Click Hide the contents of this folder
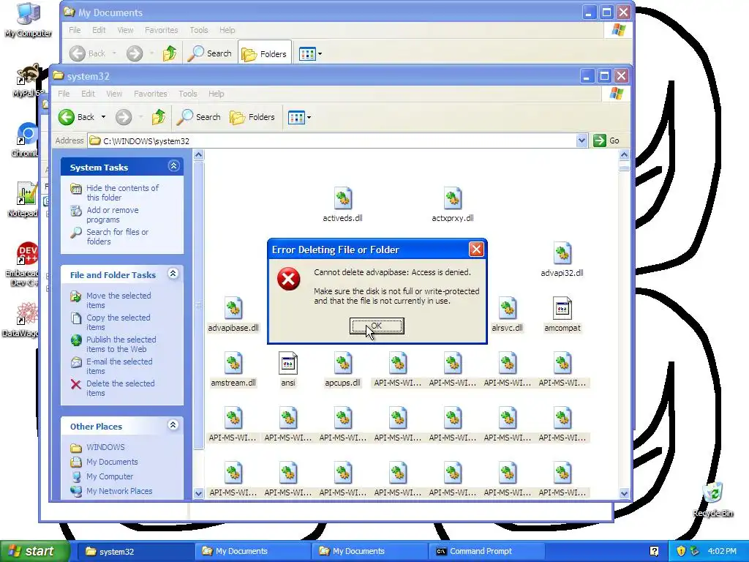The width and height of the screenshot is (749, 562). coord(122,192)
